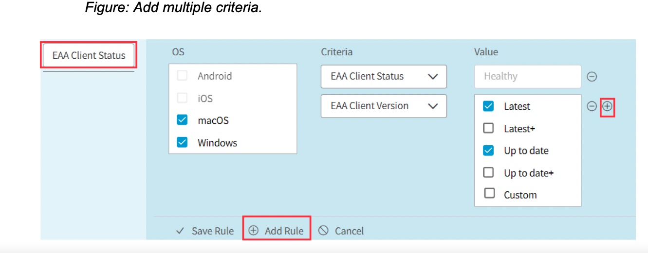Click the chevron arrow on EAA Client Status criteria

(x=432, y=76)
